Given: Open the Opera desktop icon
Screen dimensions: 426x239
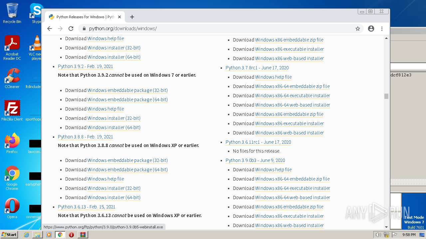Looking at the screenshot, I should pyautogui.click(x=12, y=208).
